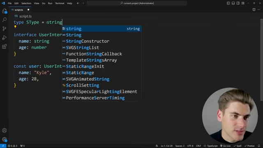Go back with the navigation arrow
263x148 pixels.
coord(78,3)
